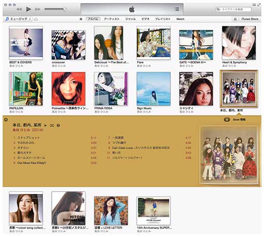Select the アルバム (Albums) tab
The image size is (264, 237).
tap(93, 19)
